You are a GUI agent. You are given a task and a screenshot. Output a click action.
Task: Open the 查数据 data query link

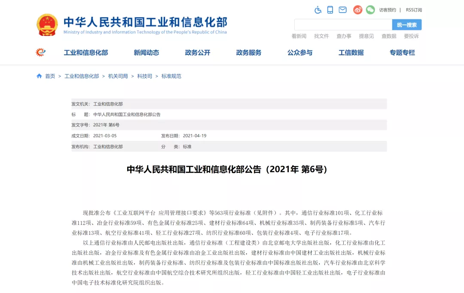388,36
